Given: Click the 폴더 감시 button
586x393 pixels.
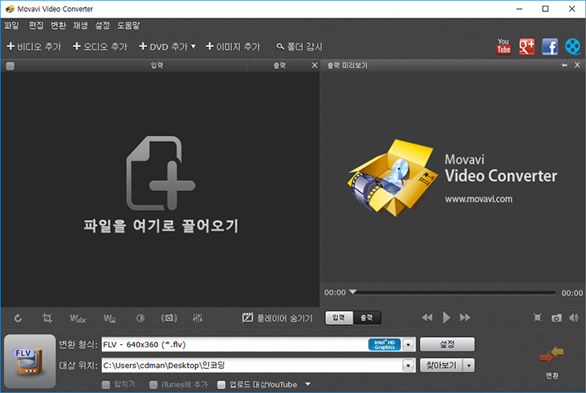Looking at the screenshot, I should [x=299, y=47].
